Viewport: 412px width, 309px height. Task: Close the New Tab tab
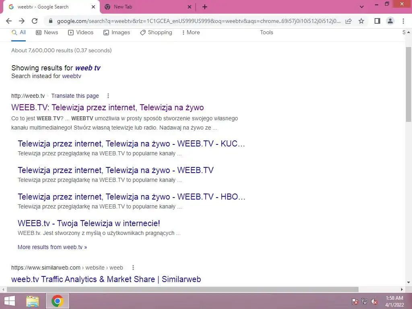point(190,7)
